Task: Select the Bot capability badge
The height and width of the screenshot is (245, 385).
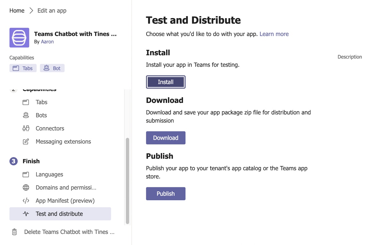Action: click(52, 68)
